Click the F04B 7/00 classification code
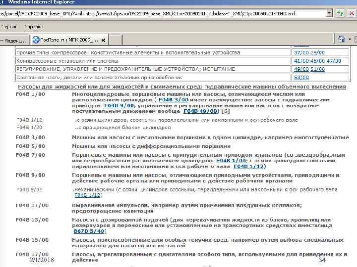 point(30,155)
